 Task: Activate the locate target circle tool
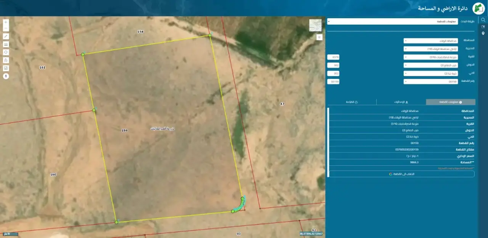[x=6, y=52]
